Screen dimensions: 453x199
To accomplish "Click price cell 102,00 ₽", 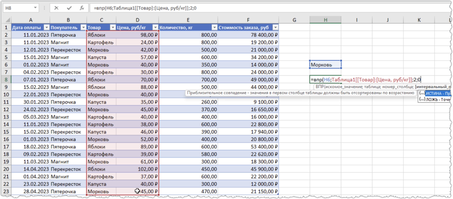I will 137,169.
